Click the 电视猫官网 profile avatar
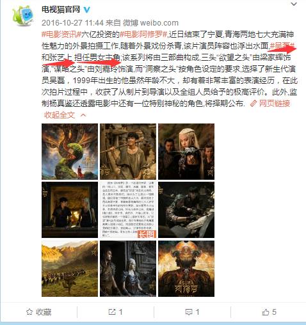This screenshot has width=306, height=325. point(23,15)
